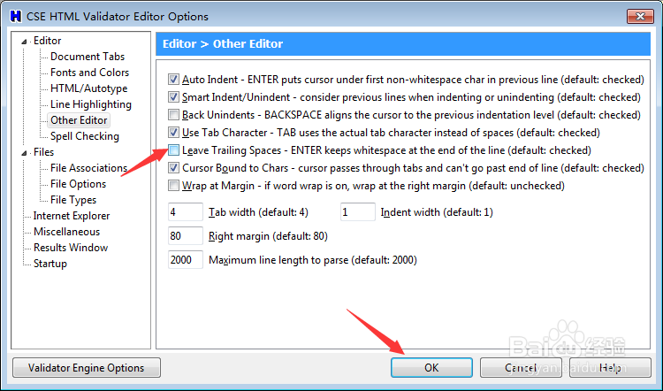Click the Help button

click(x=610, y=368)
